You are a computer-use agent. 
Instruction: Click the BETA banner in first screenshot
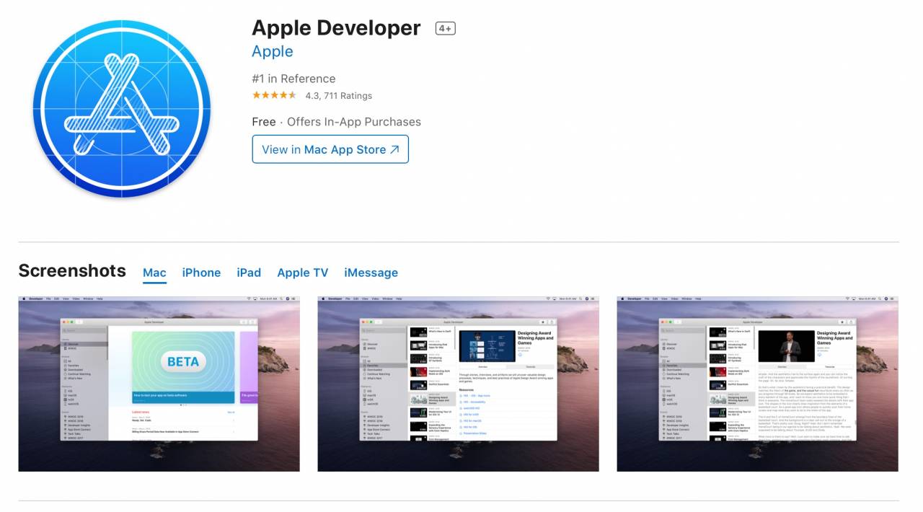(x=182, y=361)
